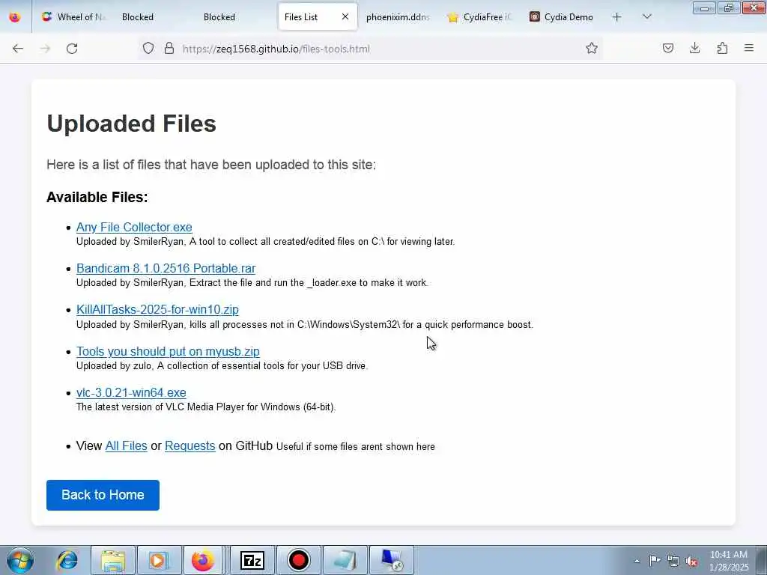
Task: Go back with the back arrow
Action: tap(18, 49)
